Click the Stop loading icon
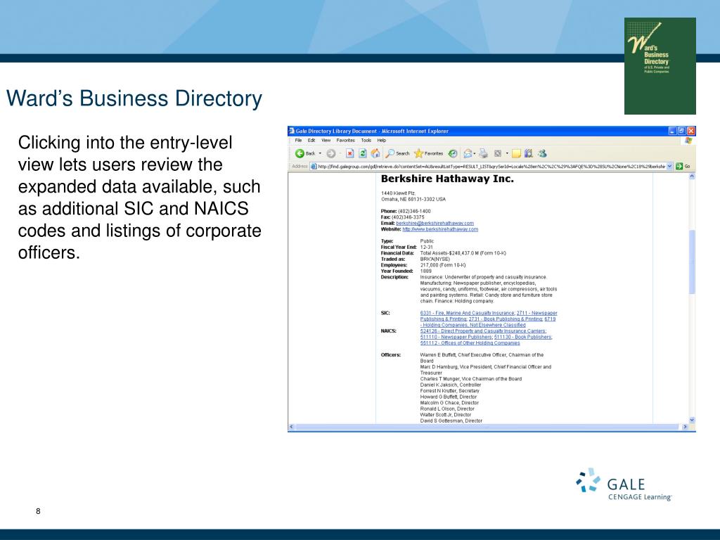Image resolution: width=720 pixels, height=540 pixels. (349, 153)
